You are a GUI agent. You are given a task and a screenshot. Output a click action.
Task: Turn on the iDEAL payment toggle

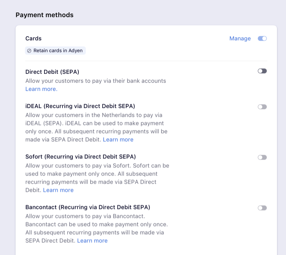[262, 107]
